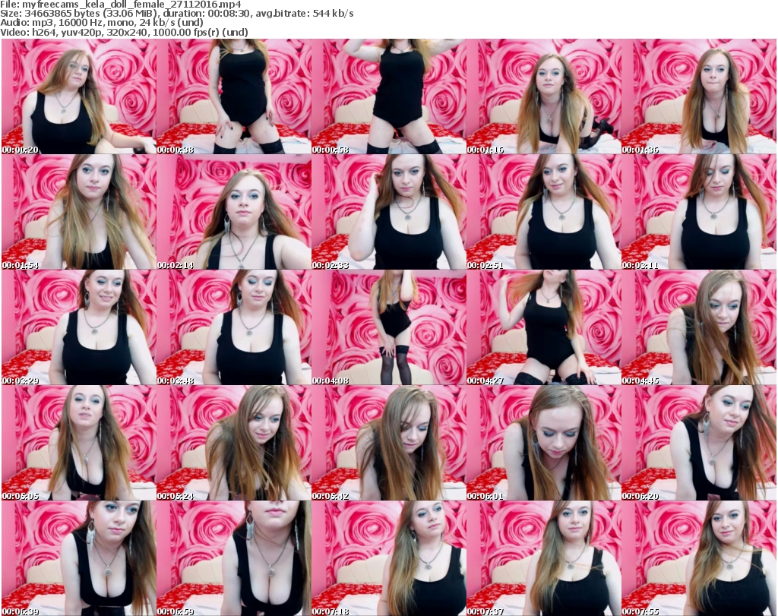Click the 00:06:01 timestamp label
Viewport: 778px width, 616px height.
click(x=485, y=496)
